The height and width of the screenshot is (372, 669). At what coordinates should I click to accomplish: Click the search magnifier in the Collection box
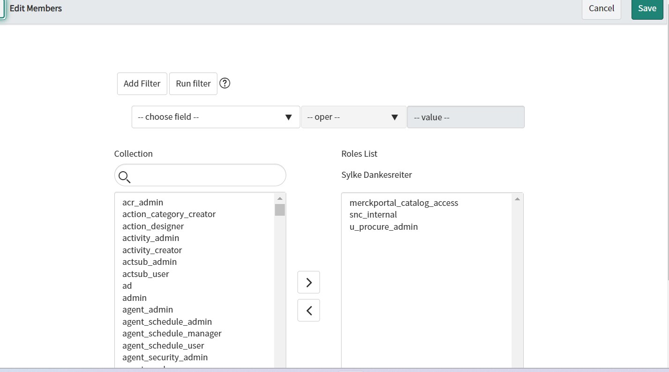pyautogui.click(x=124, y=177)
